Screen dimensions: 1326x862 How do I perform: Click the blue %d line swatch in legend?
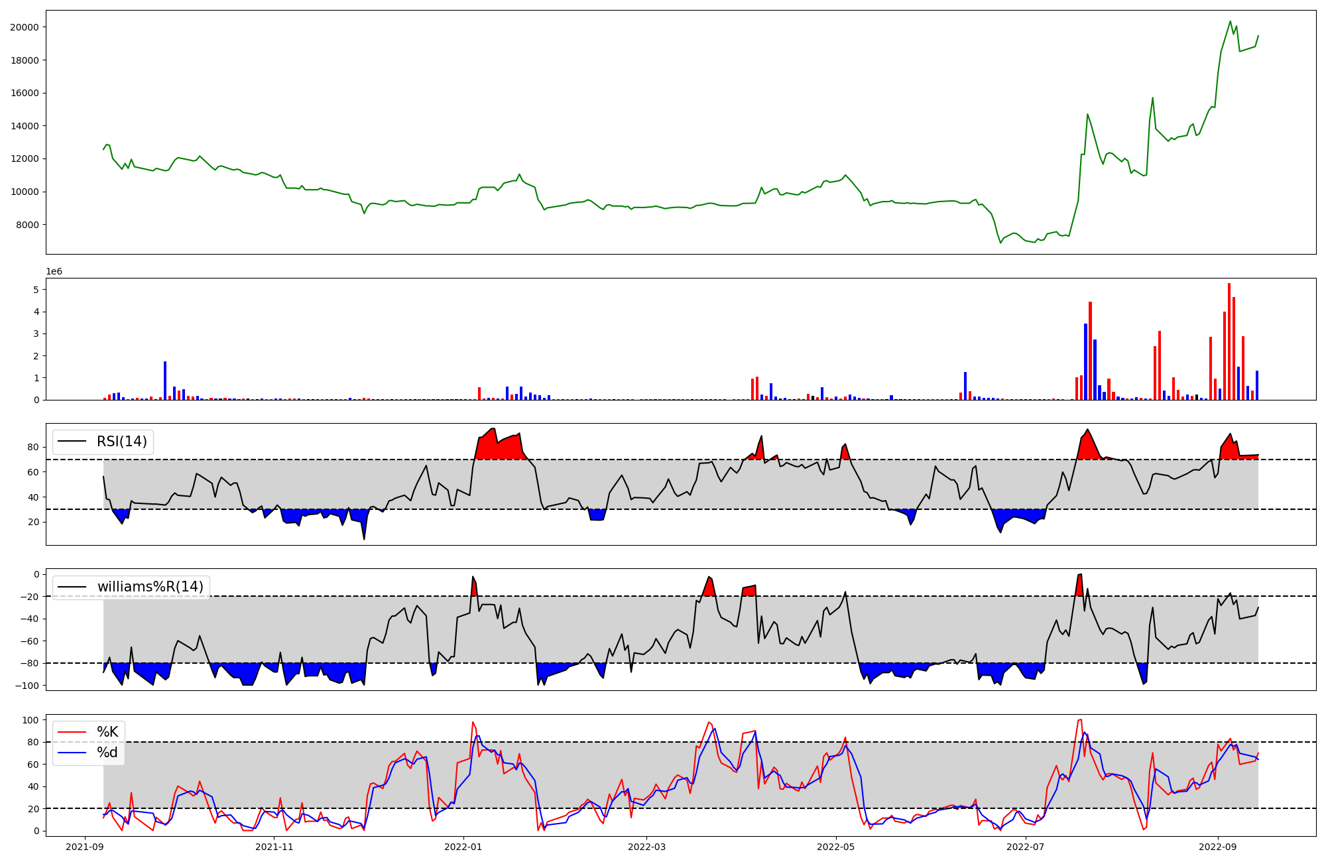coord(72,753)
